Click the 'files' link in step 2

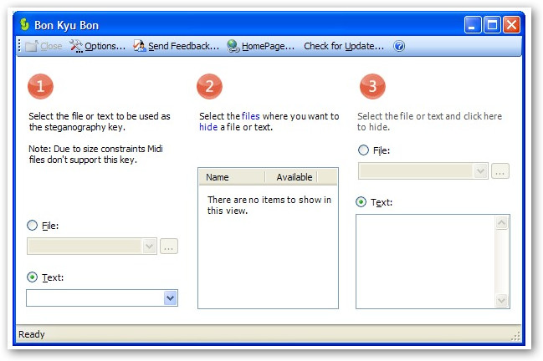point(251,116)
